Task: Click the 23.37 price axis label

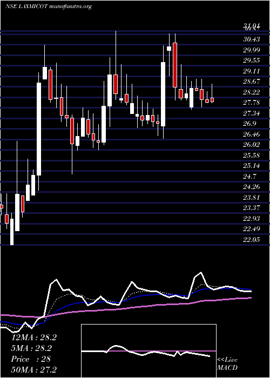Action: click(x=252, y=208)
